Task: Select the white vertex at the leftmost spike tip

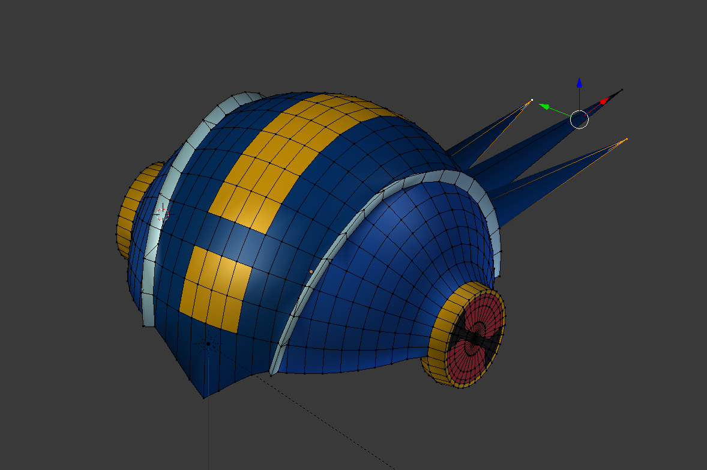Action: tap(532, 100)
